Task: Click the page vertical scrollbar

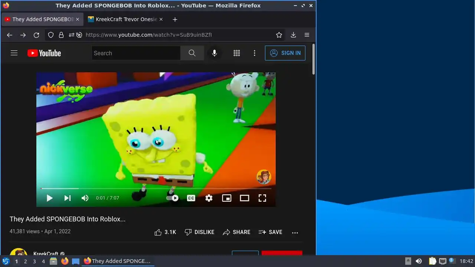Action: coord(314,59)
